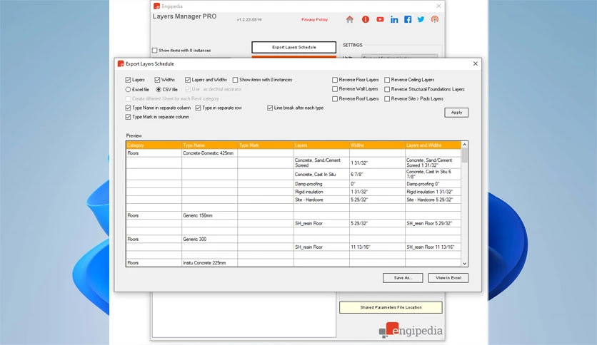597x345 pixels.
Task: Open the Facebook icon in Layers Manager PRO
Action: [408, 19]
